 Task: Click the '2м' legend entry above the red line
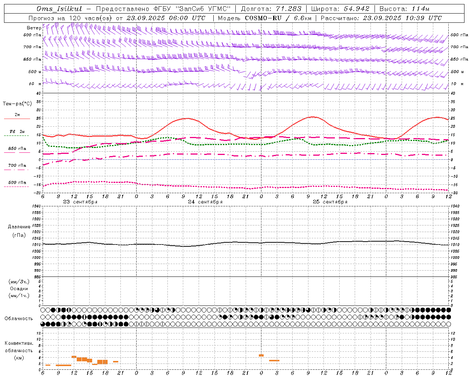17,115
